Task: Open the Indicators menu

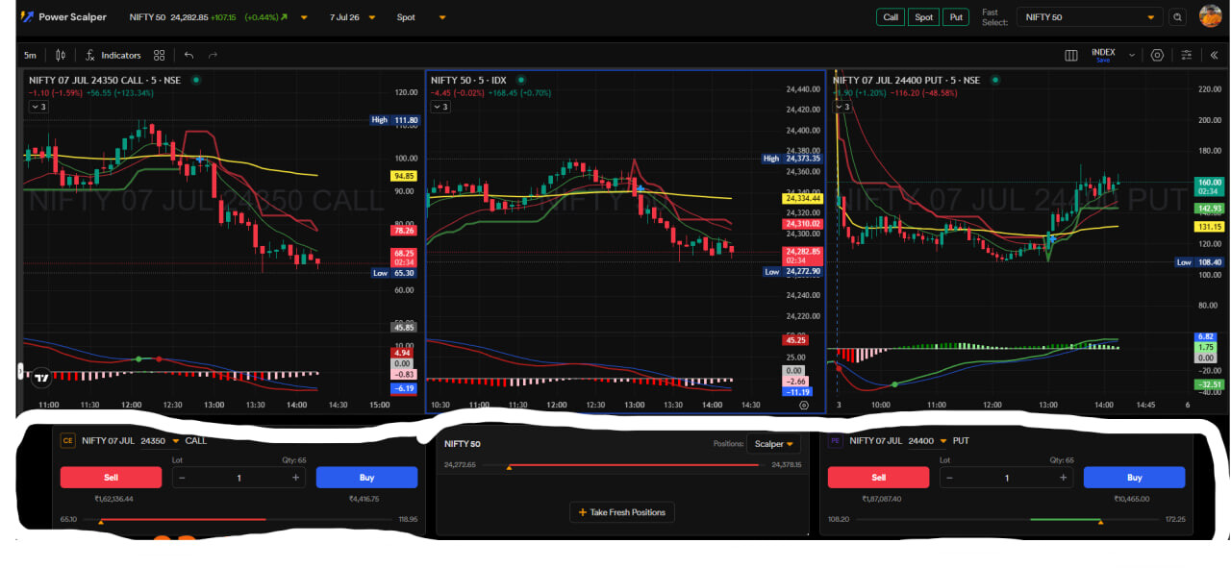Action: [x=113, y=56]
